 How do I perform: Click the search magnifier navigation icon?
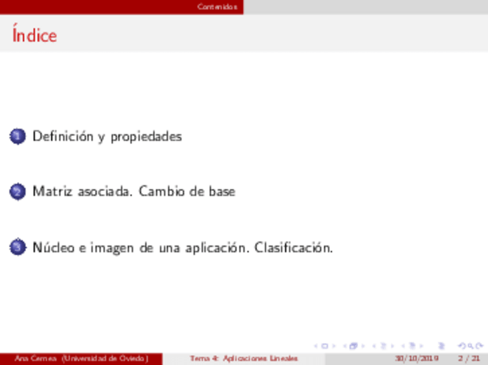pos(469,346)
